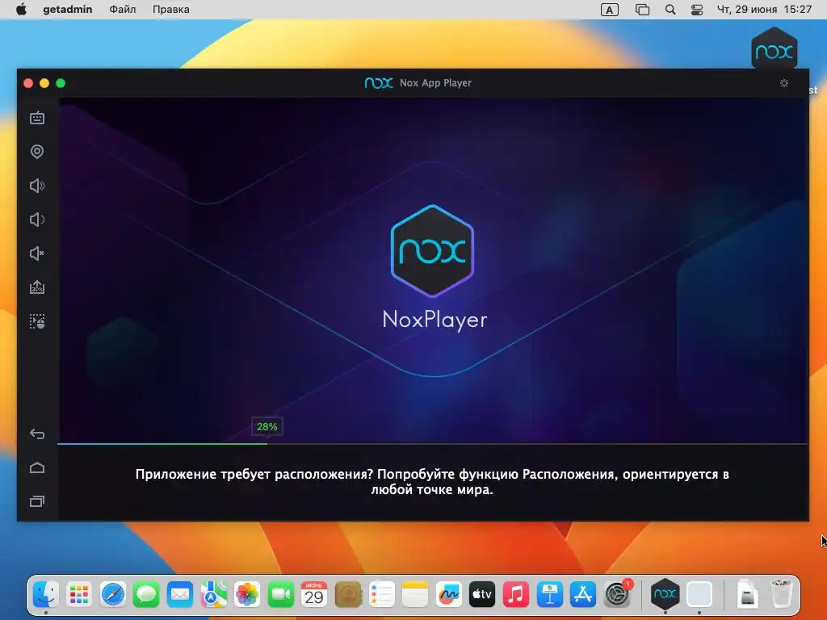Launch Safari from the Dock
The height and width of the screenshot is (620, 827).
[x=113, y=595]
